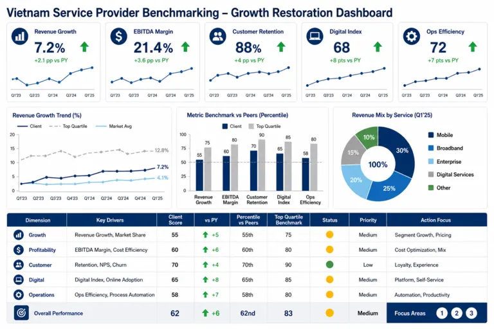Click the 12.8% Top Quartile end label
The image size is (494, 329).
(161, 150)
